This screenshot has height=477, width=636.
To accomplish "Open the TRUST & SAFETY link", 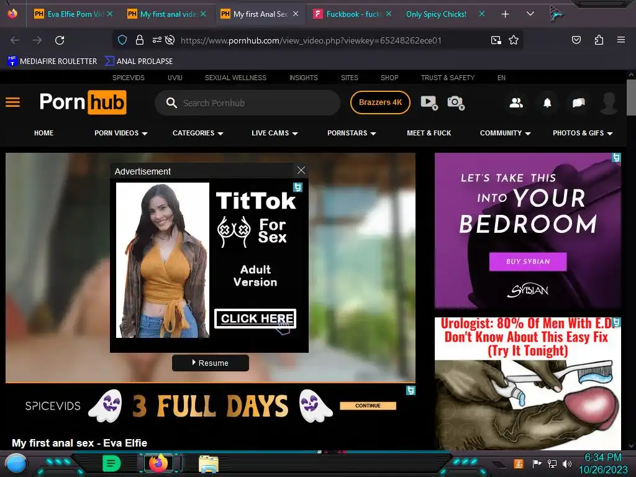I will click(x=447, y=78).
